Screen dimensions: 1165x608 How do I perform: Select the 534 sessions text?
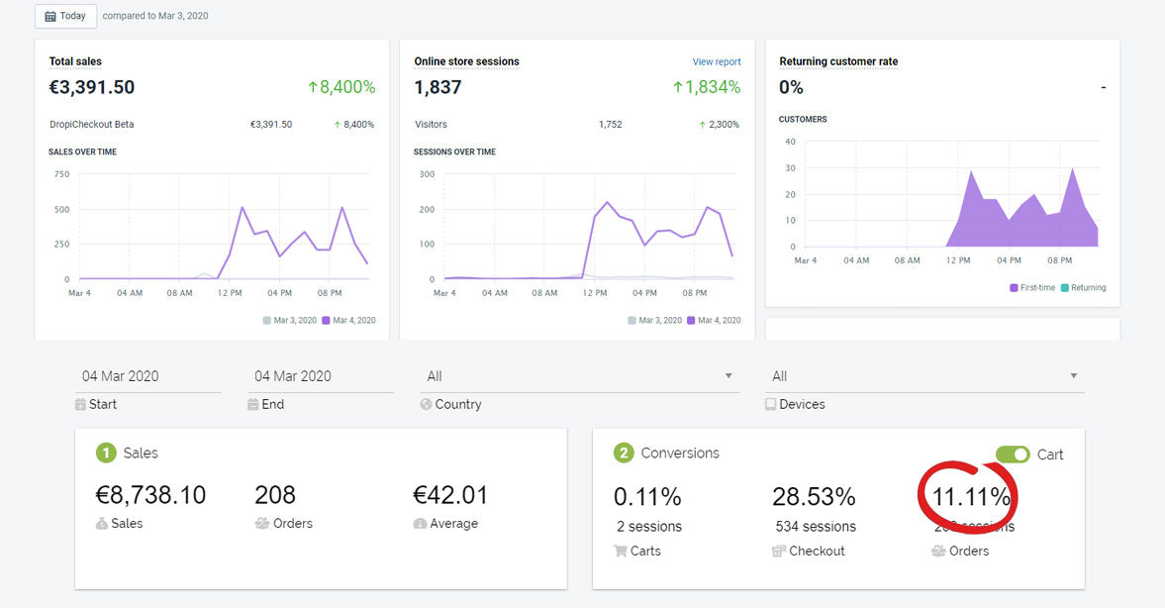(815, 526)
